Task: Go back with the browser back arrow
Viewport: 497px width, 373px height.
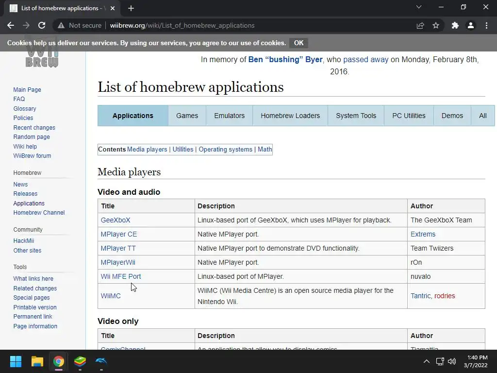Action: tap(11, 25)
